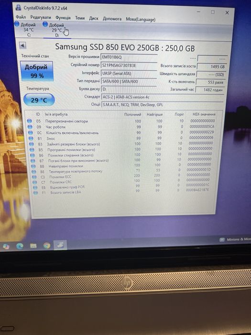Click the 29 °C temperature indicator

click(x=39, y=100)
